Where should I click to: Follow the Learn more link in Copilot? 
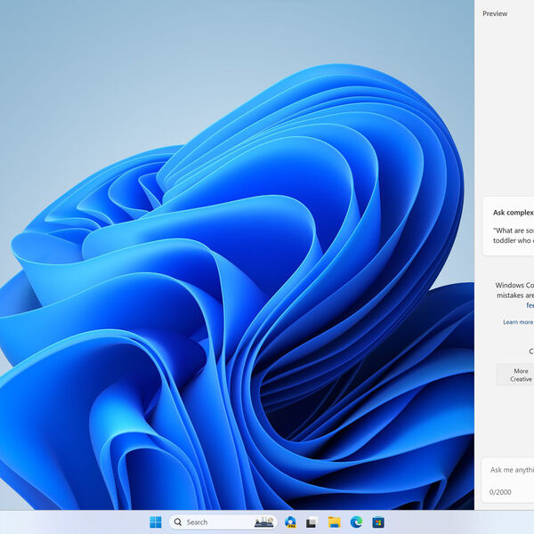(518, 322)
